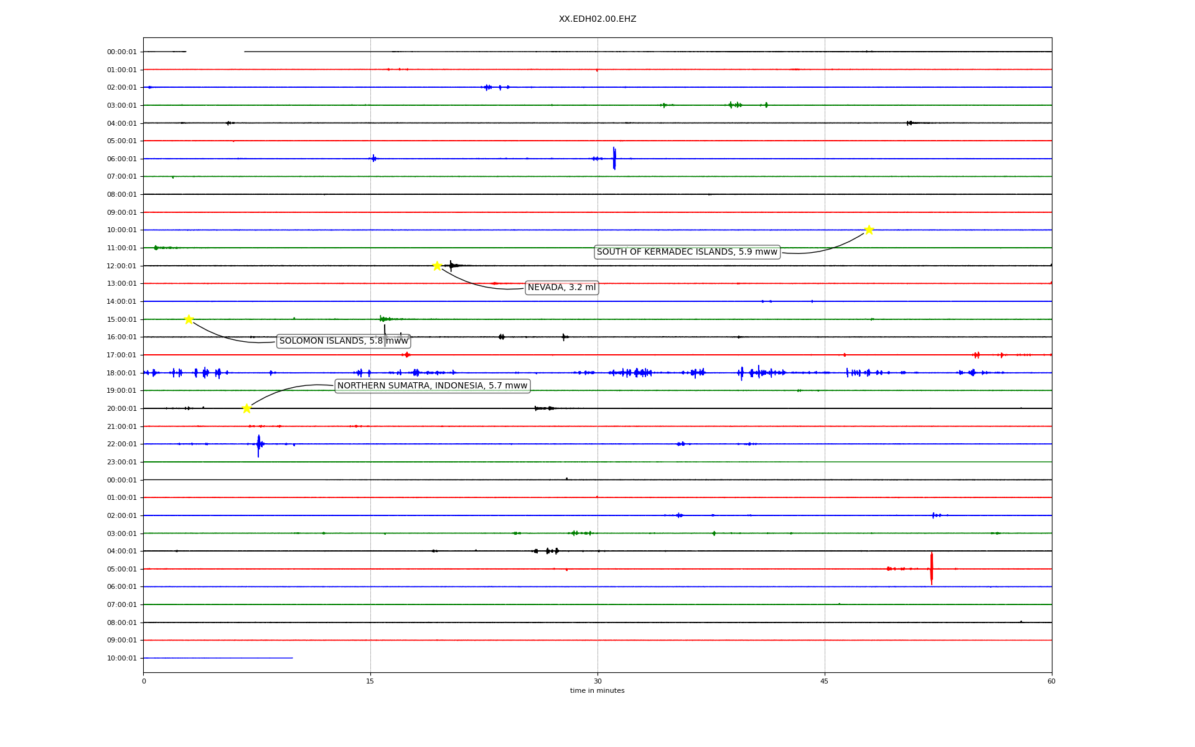Click the large red spike on 05:00:01 trace
The width and height of the screenshot is (1195, 747).
point(931,568)
